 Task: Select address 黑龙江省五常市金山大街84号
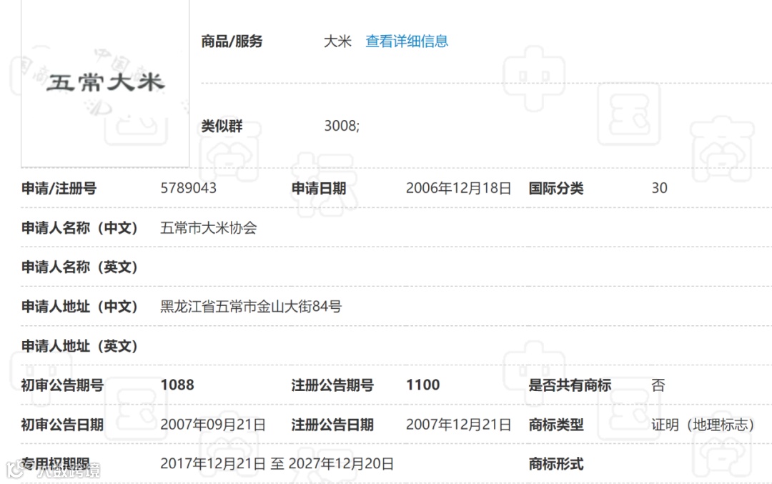(x=251, y=306)
